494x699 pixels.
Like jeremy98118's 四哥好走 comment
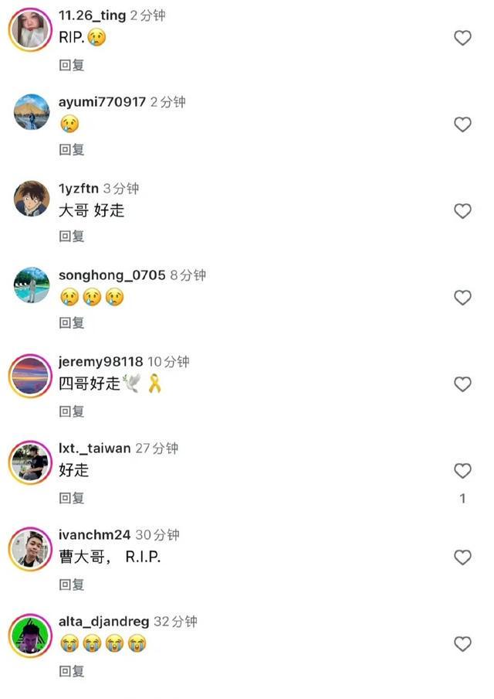(x=462, y=384)
